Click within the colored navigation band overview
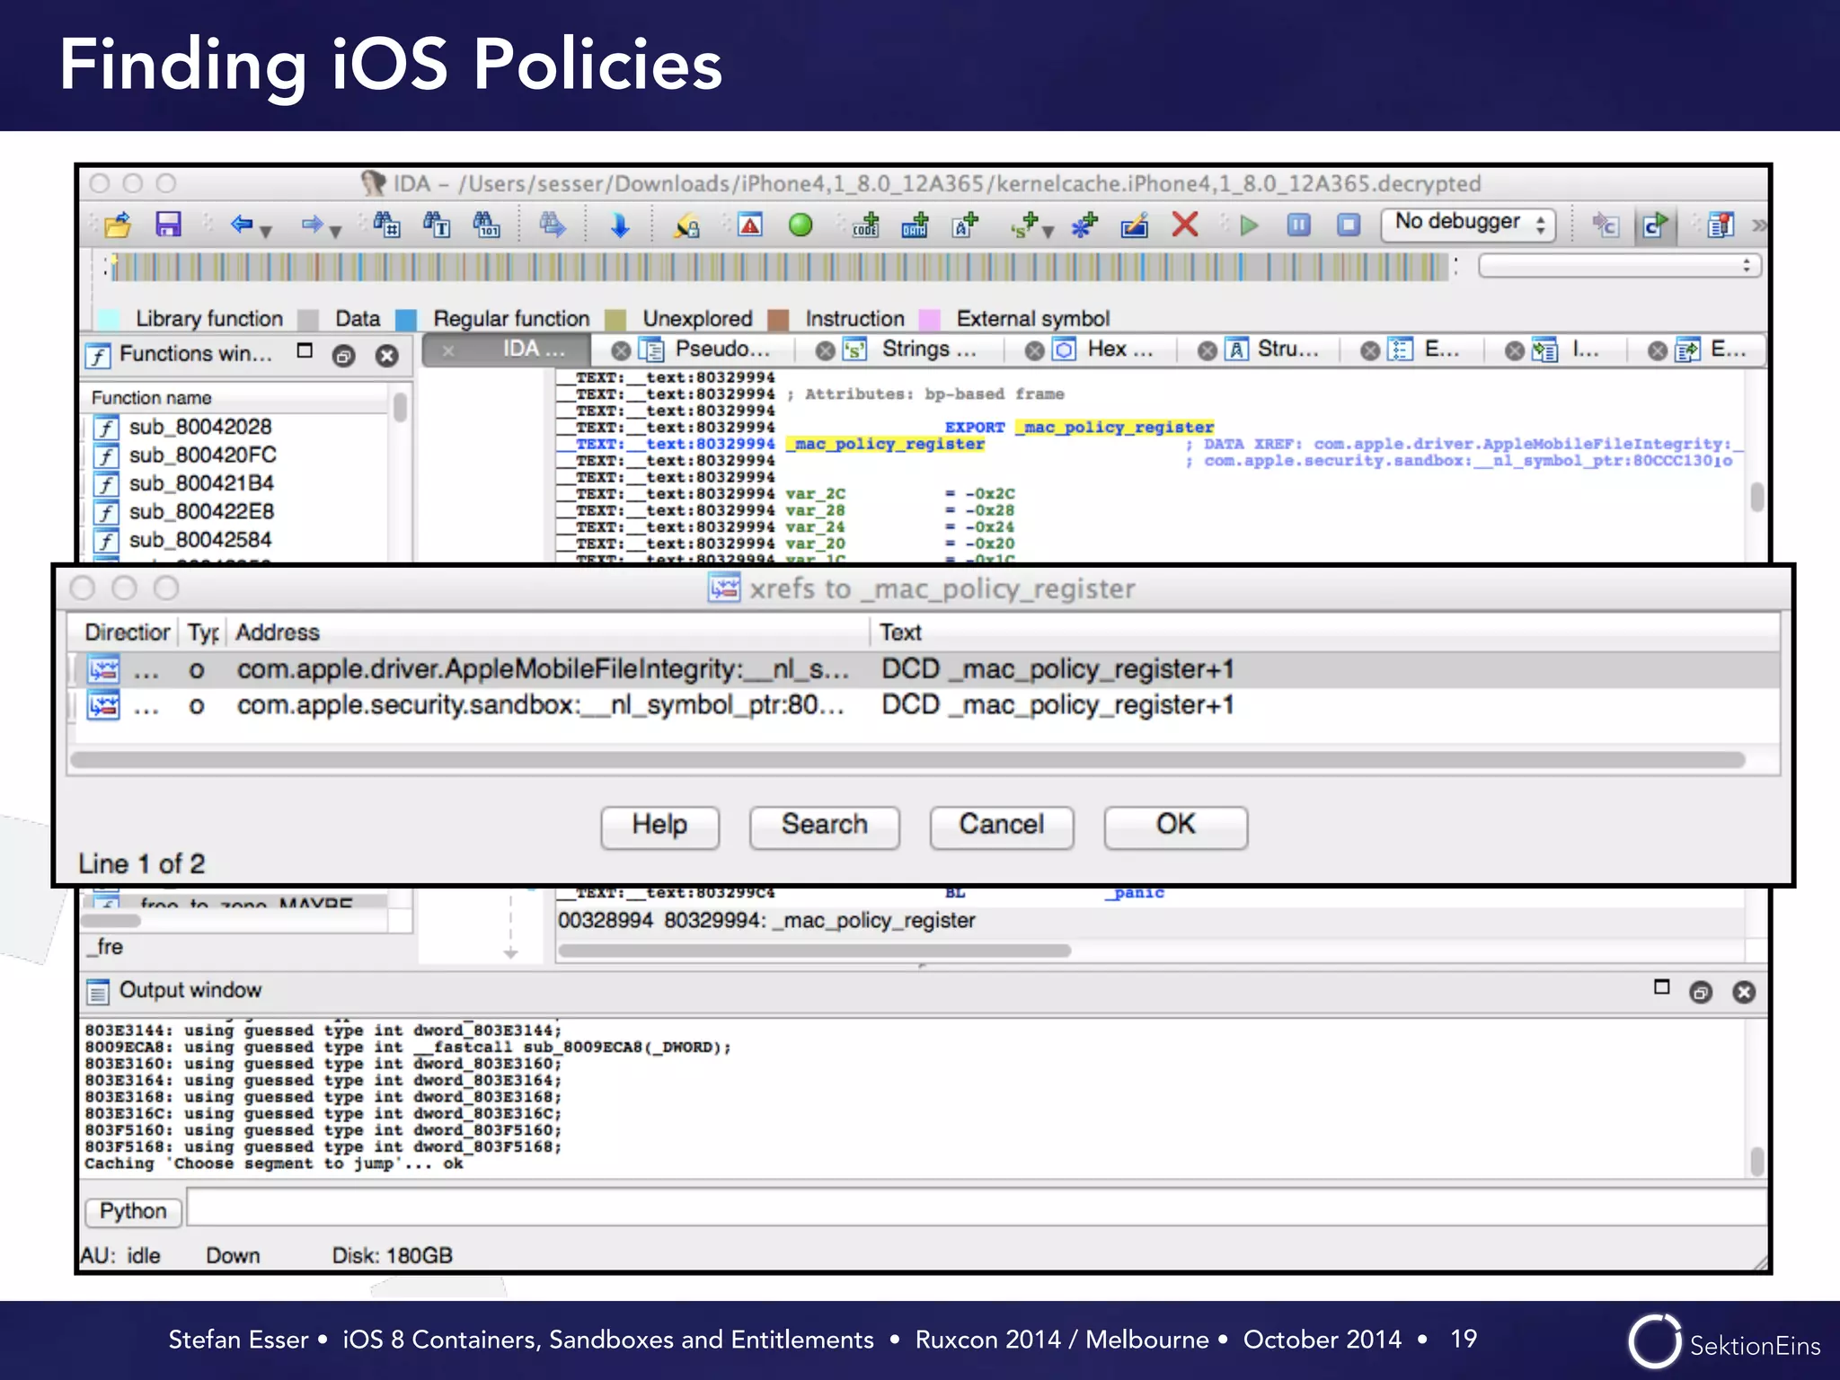Viewport: 1840px width, 1380px height. tap(782, 267)
